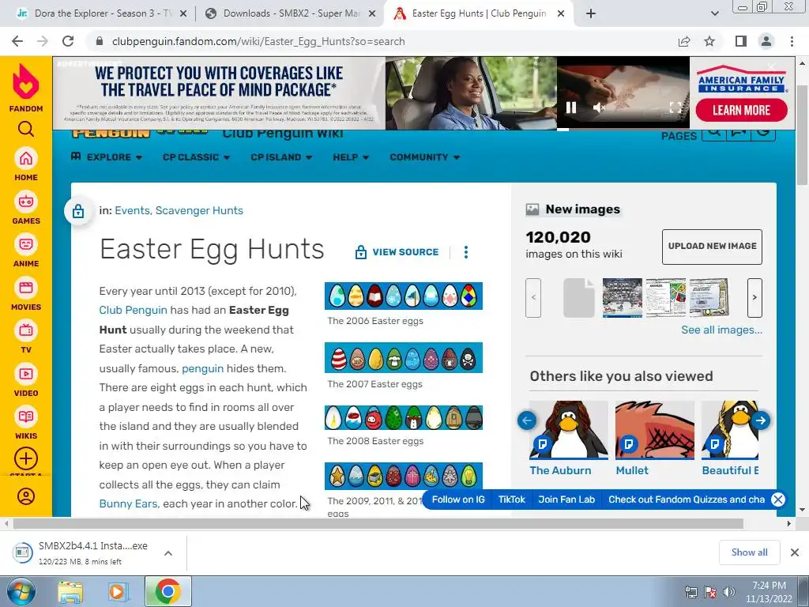Open volume control in system tray

[x=728, y=591]
